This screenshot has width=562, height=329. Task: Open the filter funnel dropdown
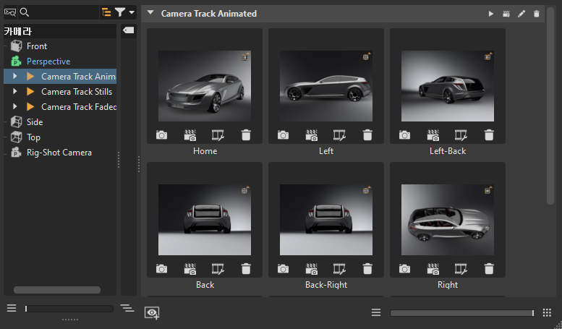124,12
